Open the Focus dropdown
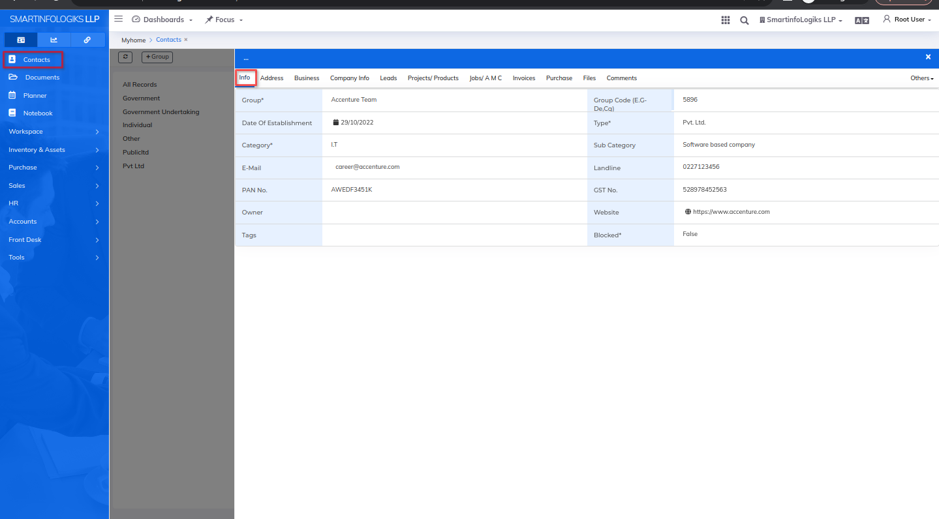The height and width of the screenshot is (519, 939). [223, 20]
